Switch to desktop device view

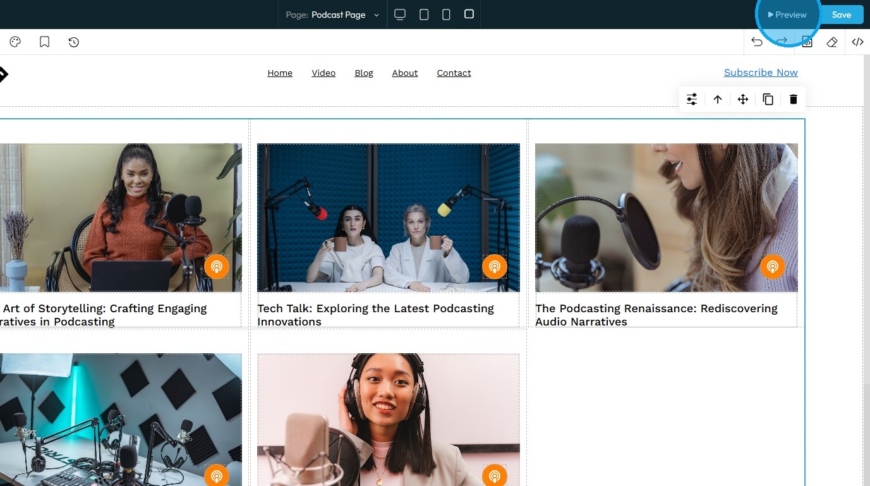click(x=400, y=15)
